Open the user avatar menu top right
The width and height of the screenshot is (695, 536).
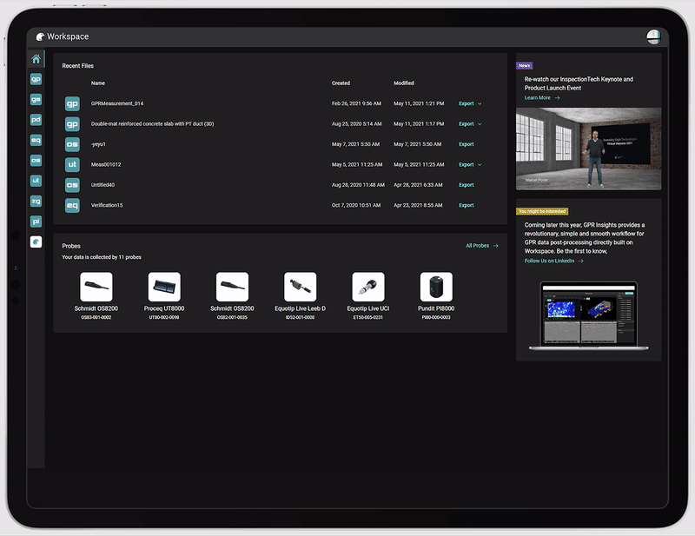pyautogui.click(x=655, y=36)
